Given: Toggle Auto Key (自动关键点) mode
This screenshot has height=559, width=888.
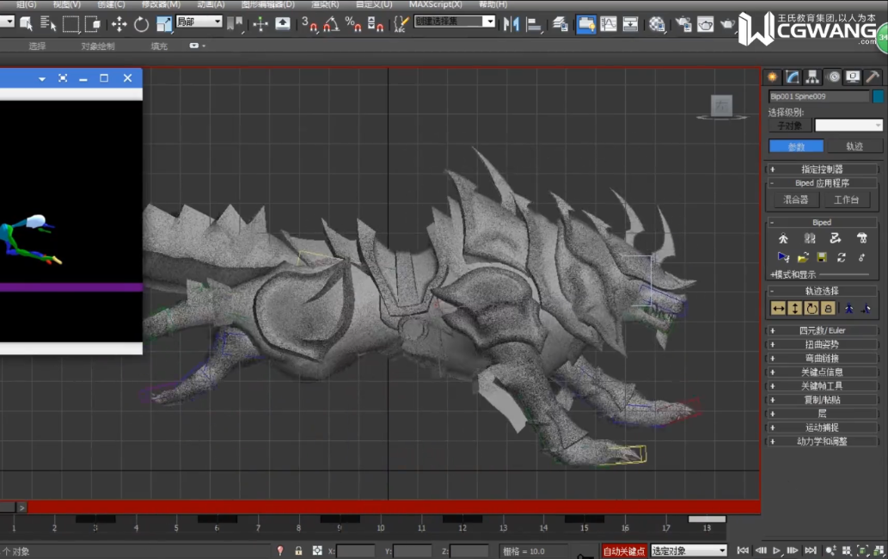Looking at the screenshot, I should (x=623, y=550).
